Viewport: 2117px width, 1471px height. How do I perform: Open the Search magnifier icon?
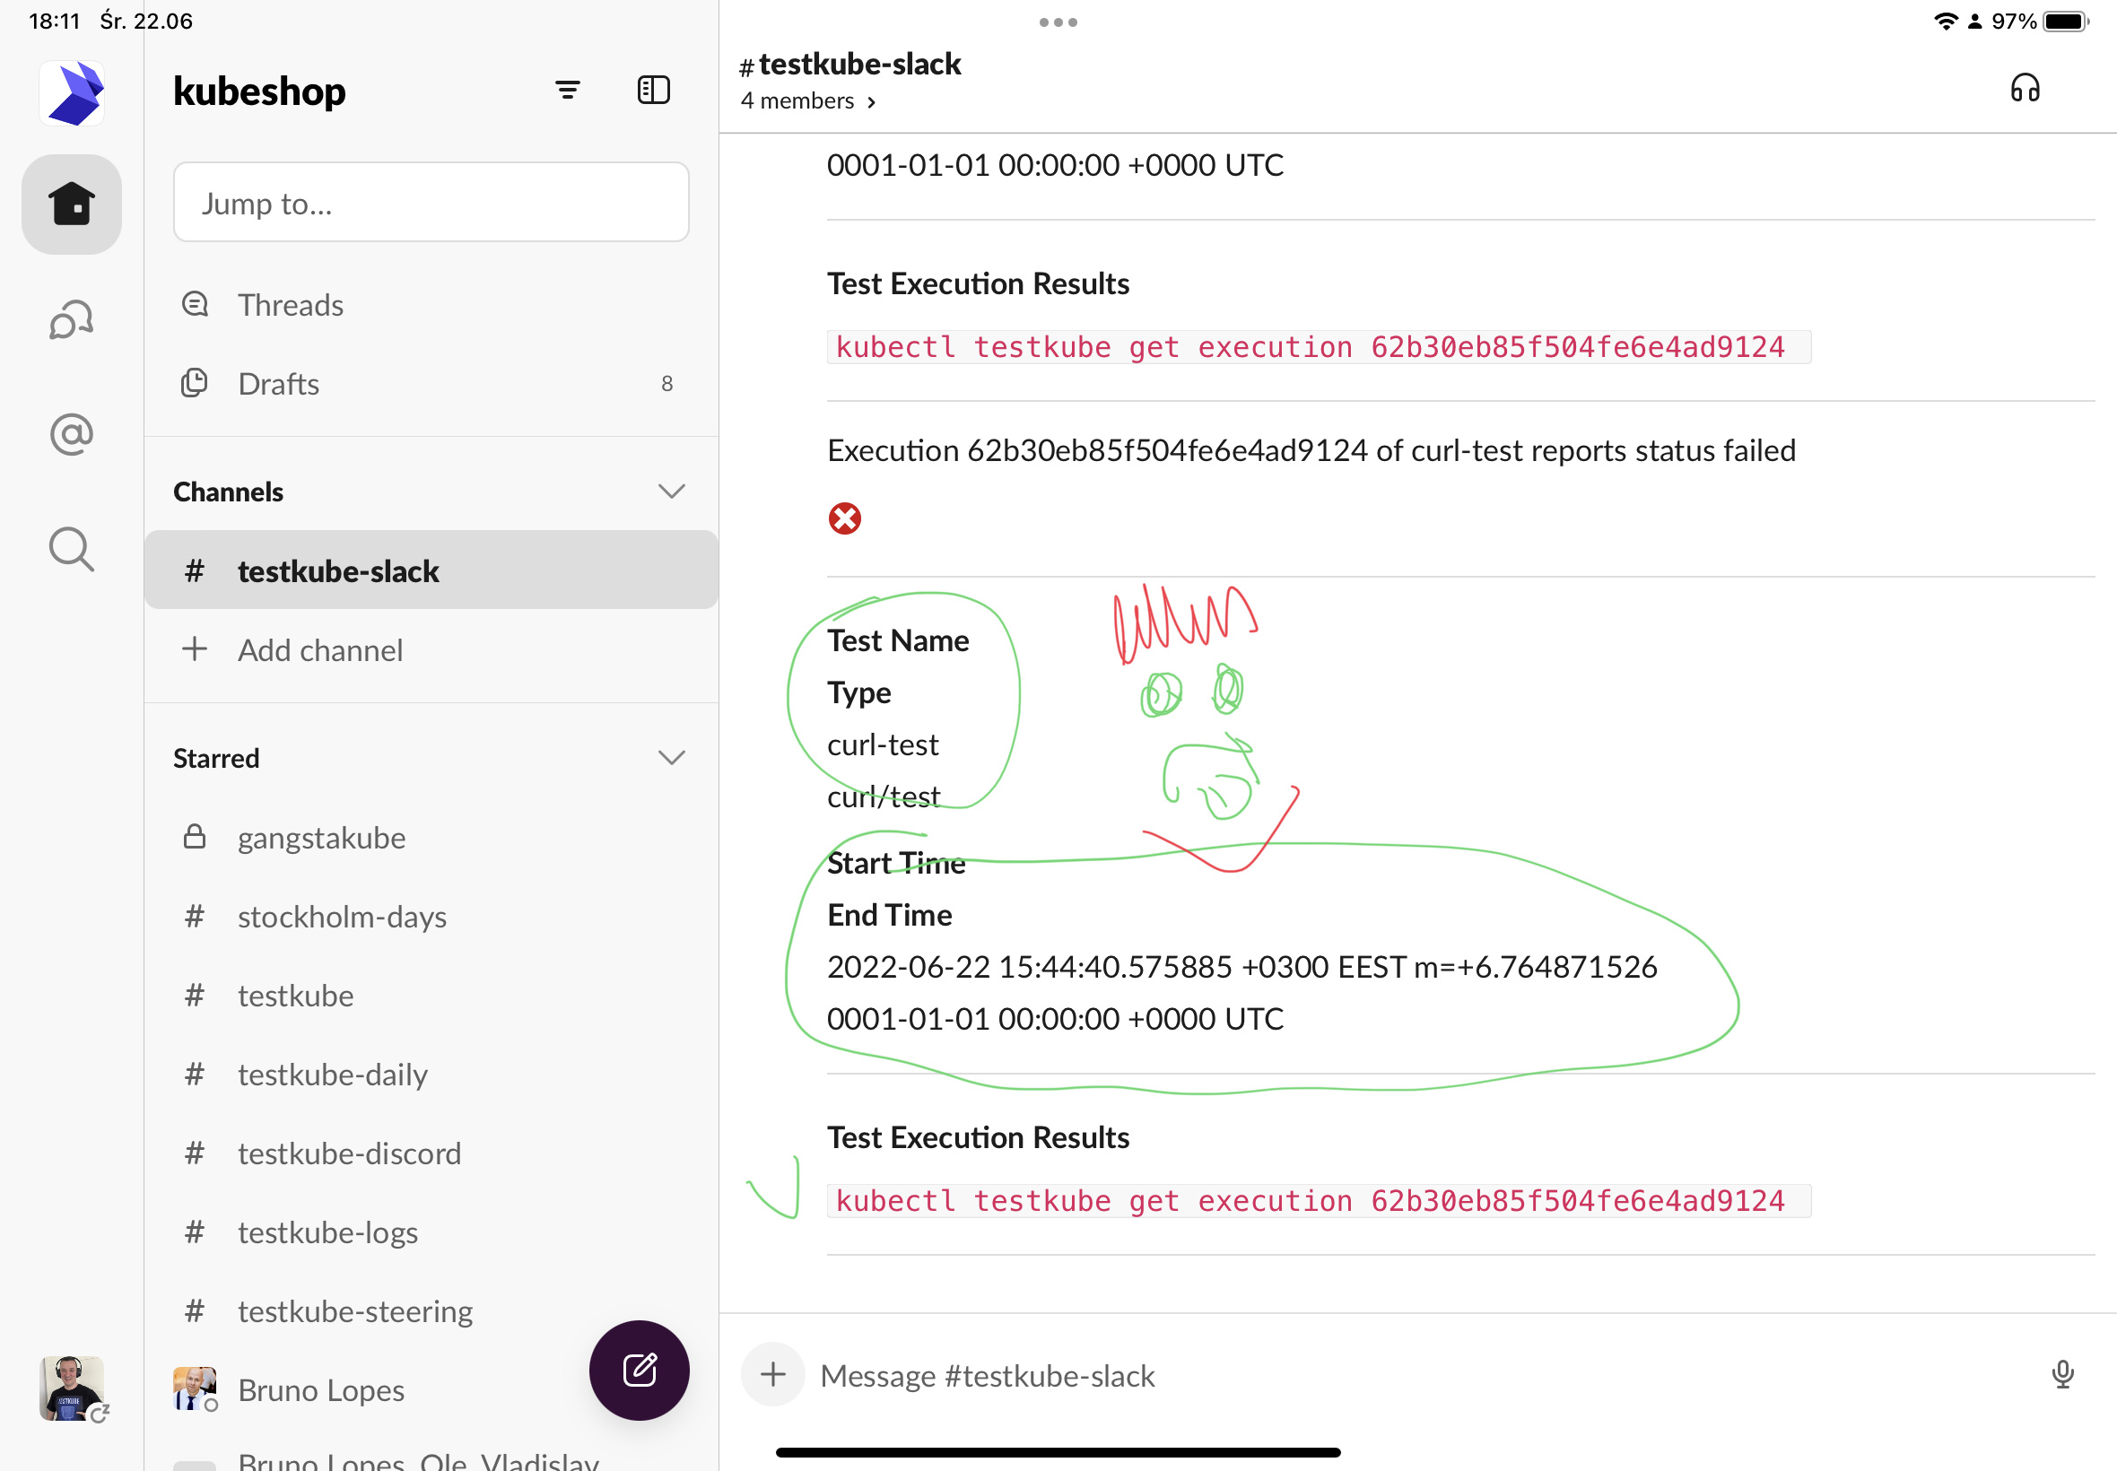(x=72, y=549)
